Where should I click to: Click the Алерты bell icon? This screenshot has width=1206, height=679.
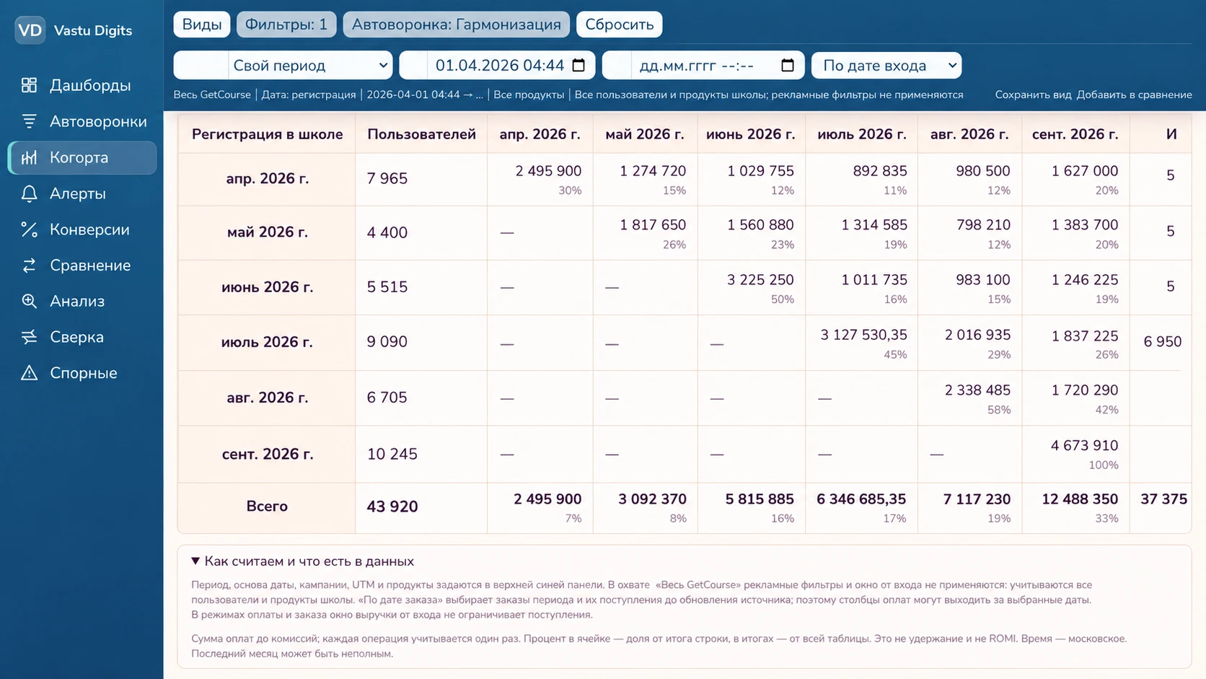(x=29, y=193)
